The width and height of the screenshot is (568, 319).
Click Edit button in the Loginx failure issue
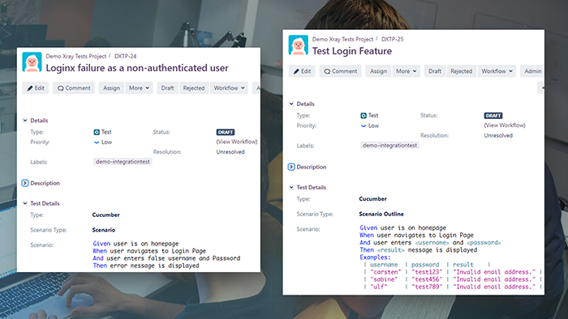point(36,87)
